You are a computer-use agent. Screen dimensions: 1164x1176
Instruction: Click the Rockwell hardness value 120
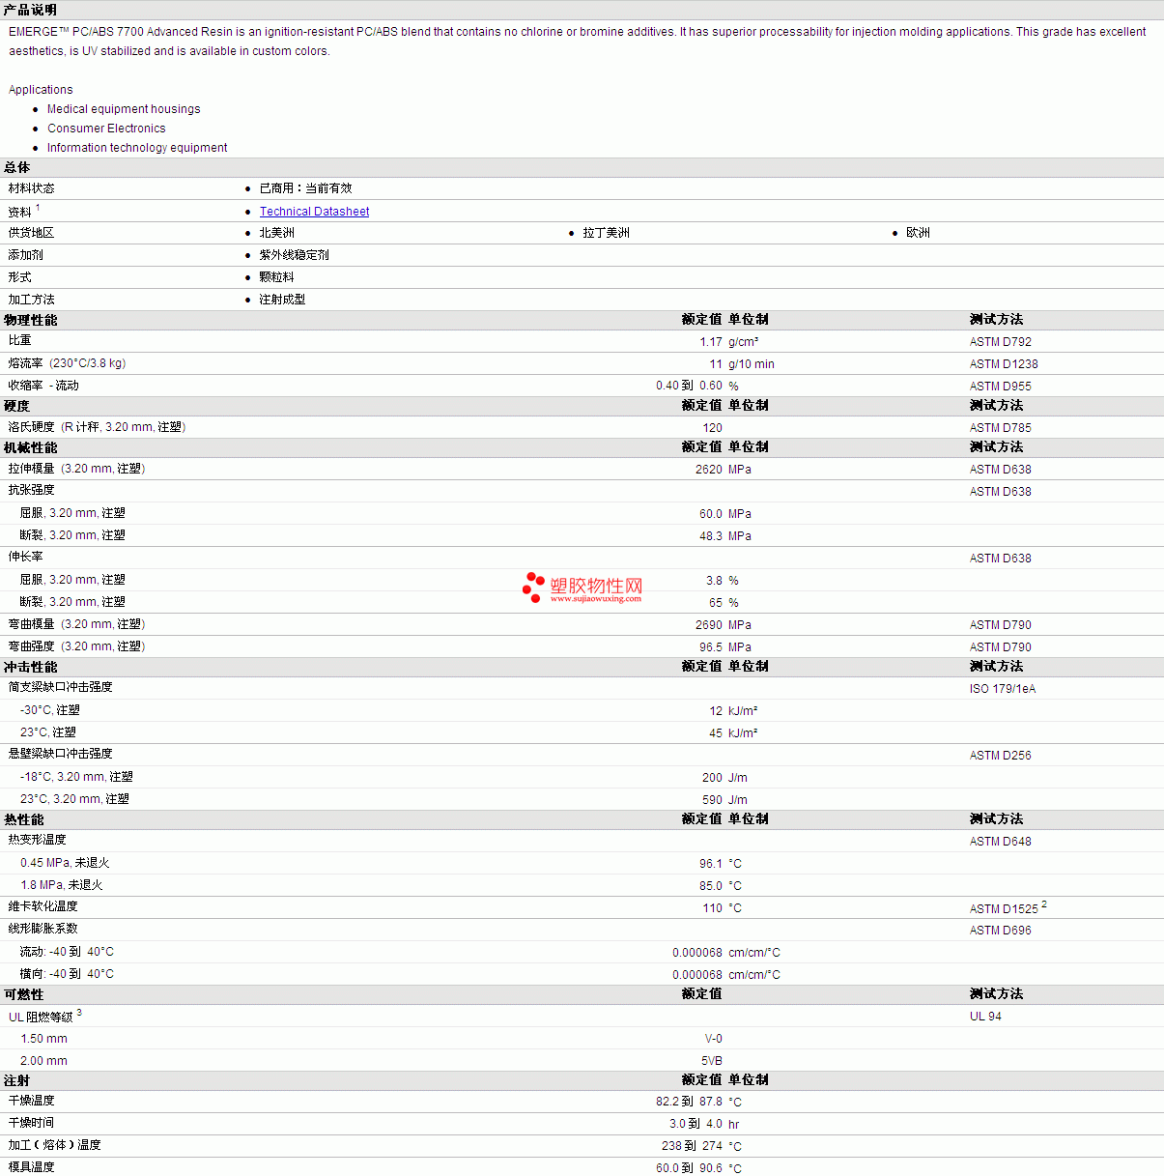(712, 428)
